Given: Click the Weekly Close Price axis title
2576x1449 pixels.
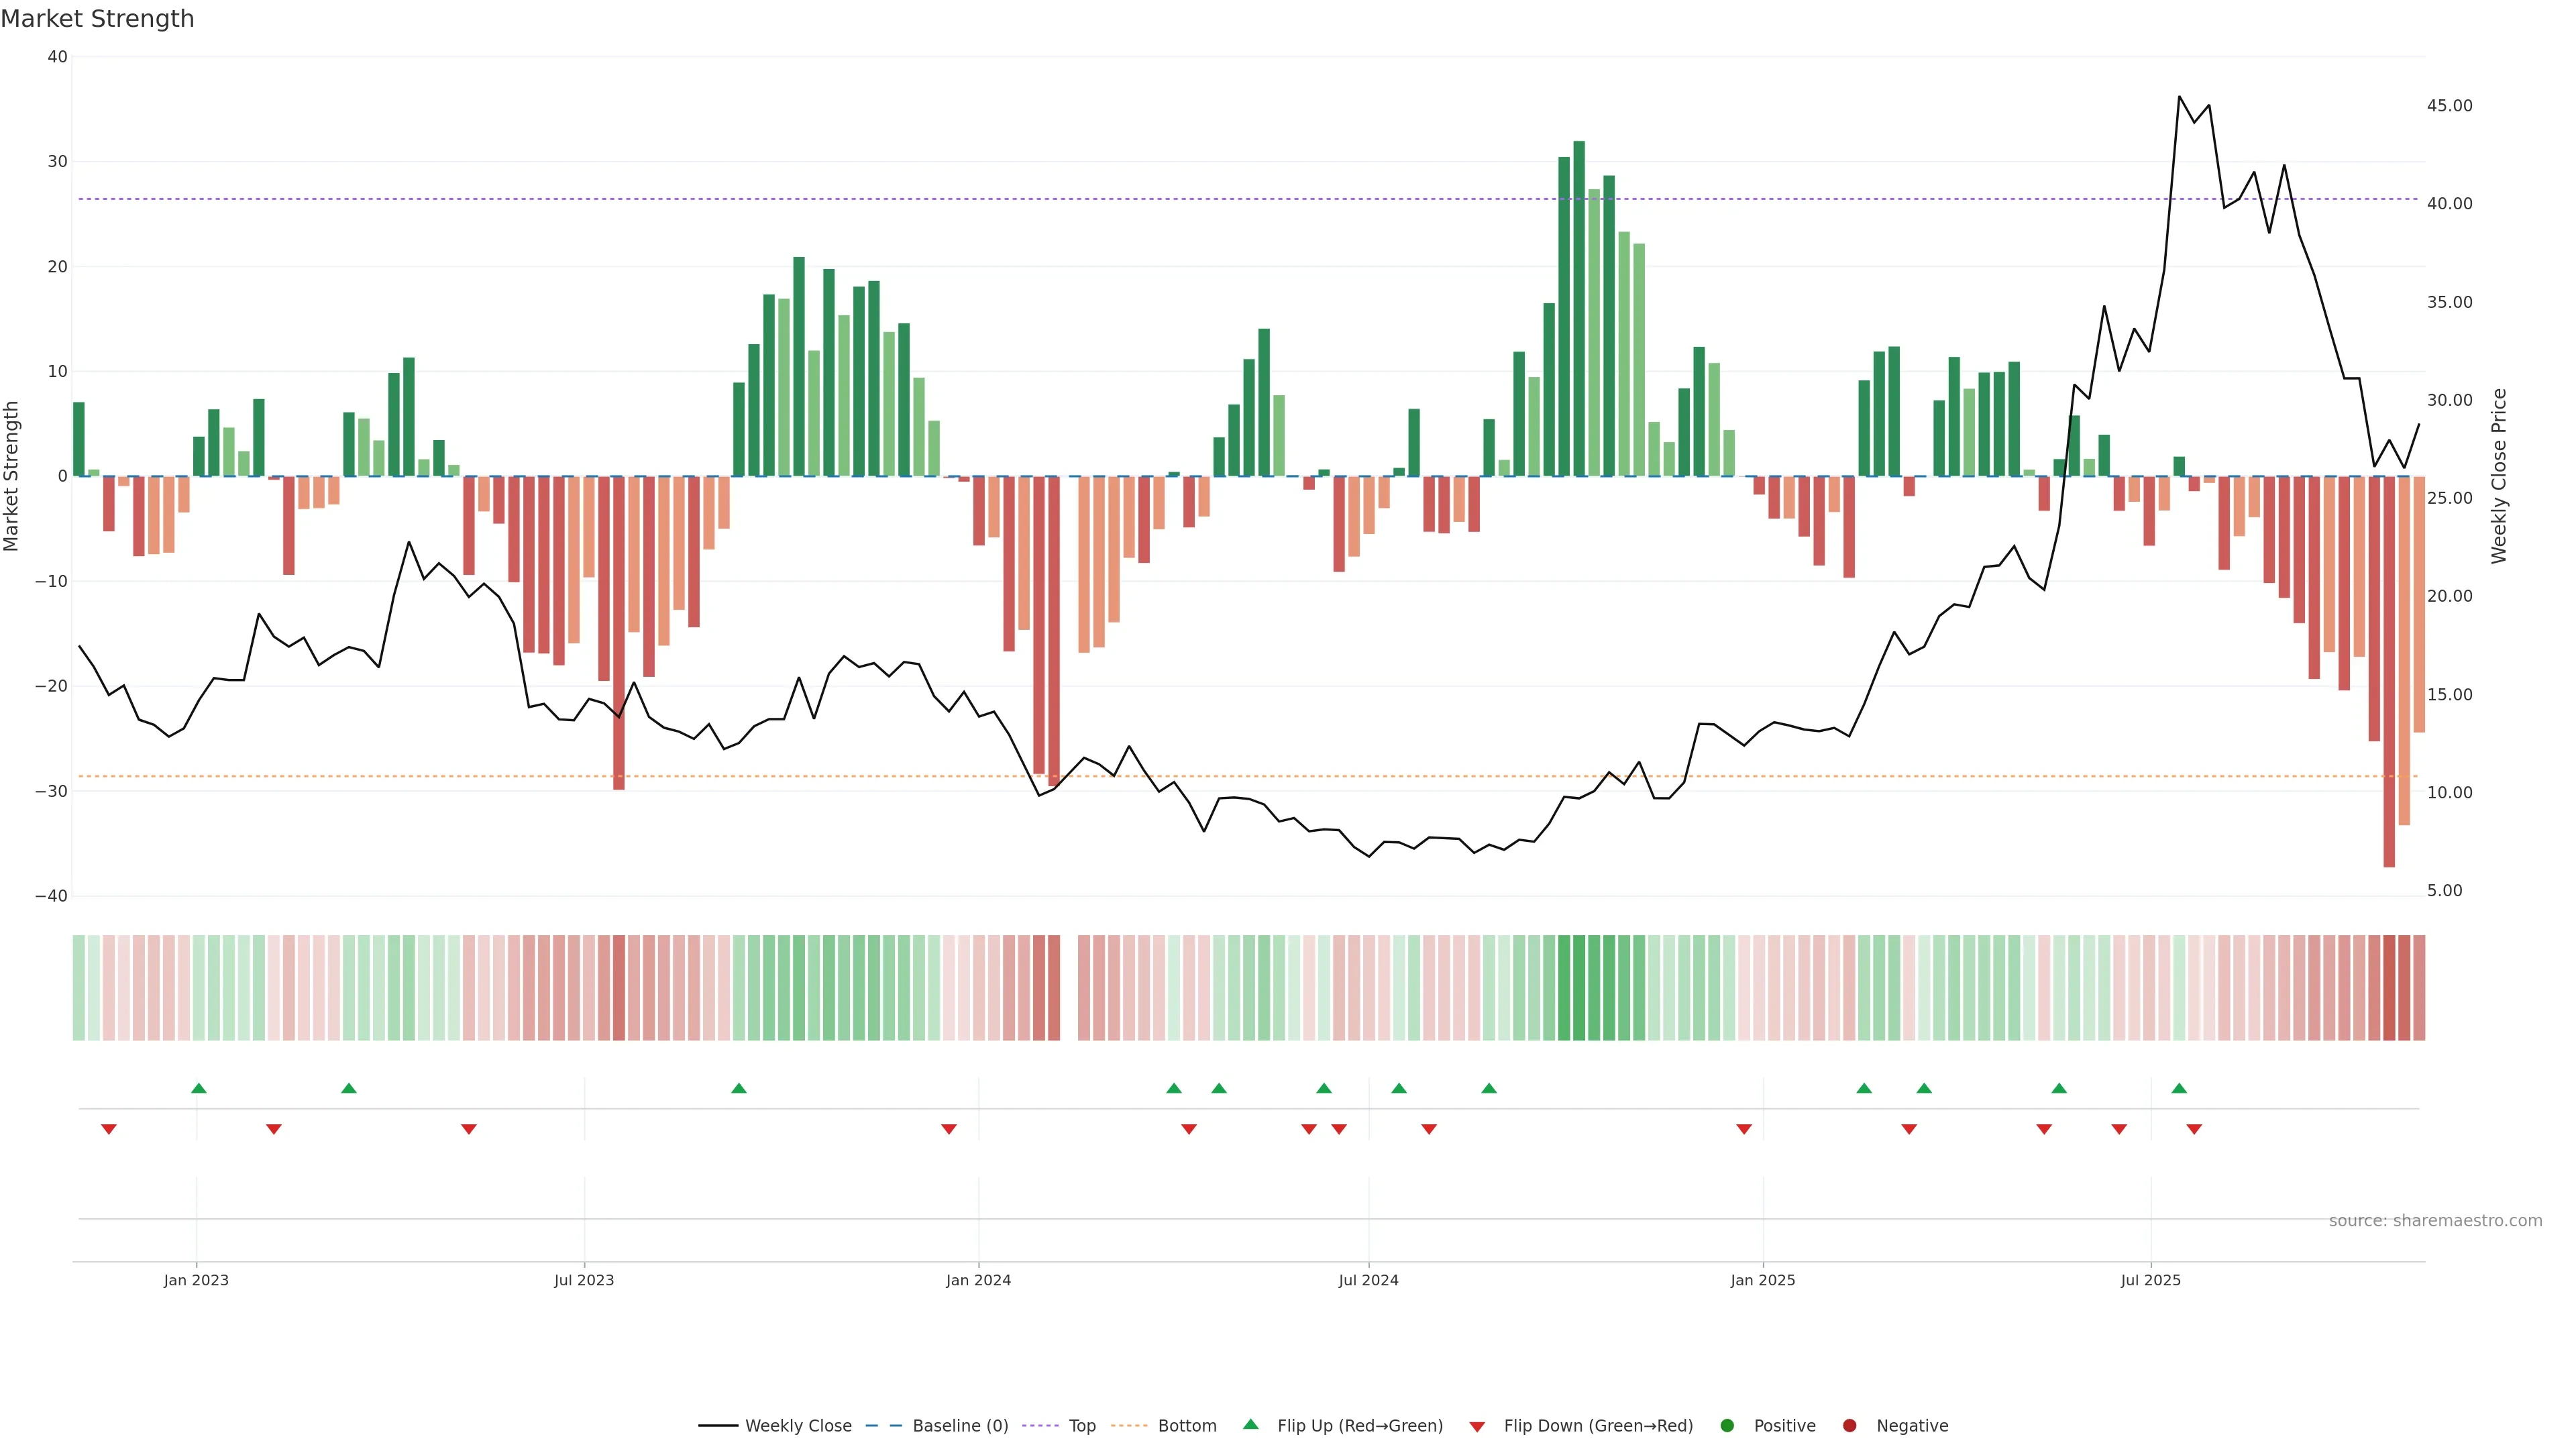Looking at the screenshot, I should (2499, 476).
